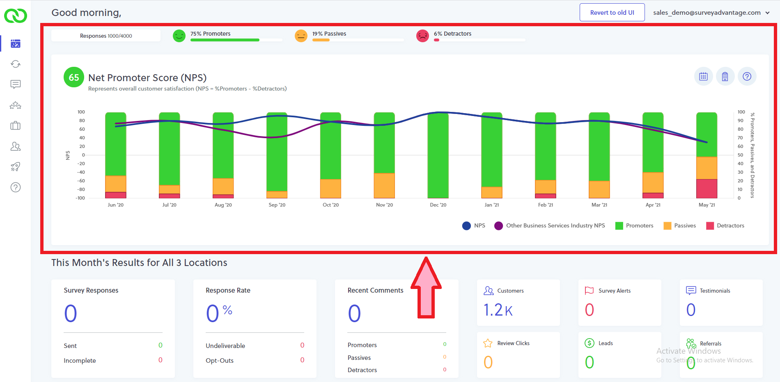The image size is (780, 382).
Task: Click the Dec '20 full green bar
Action: [438, 155]
